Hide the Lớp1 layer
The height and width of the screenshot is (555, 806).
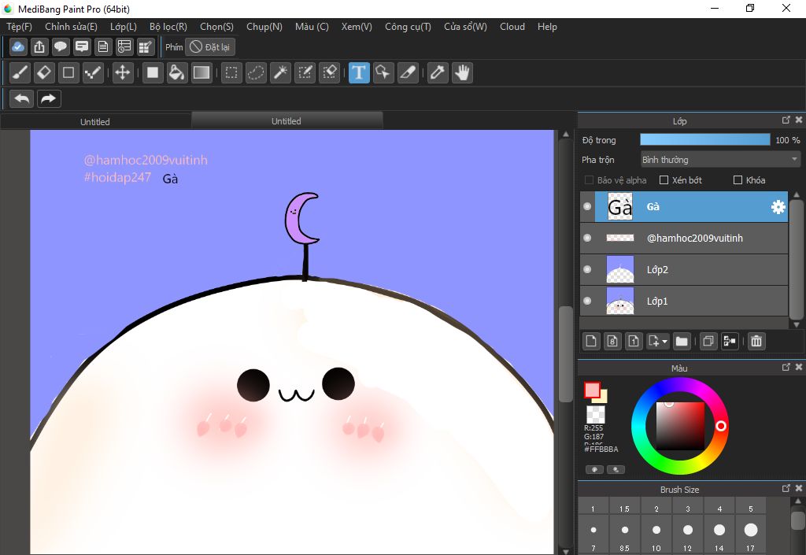pyautogui.click(x=587, y=301)
